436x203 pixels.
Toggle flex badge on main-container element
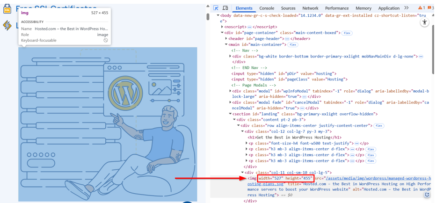pos(292,44)
